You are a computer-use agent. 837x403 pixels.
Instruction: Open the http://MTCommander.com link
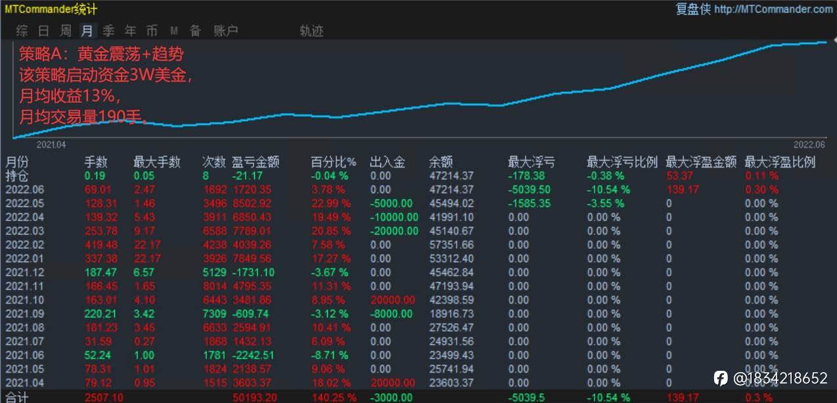pyautogui.click(x=773, y=9)
